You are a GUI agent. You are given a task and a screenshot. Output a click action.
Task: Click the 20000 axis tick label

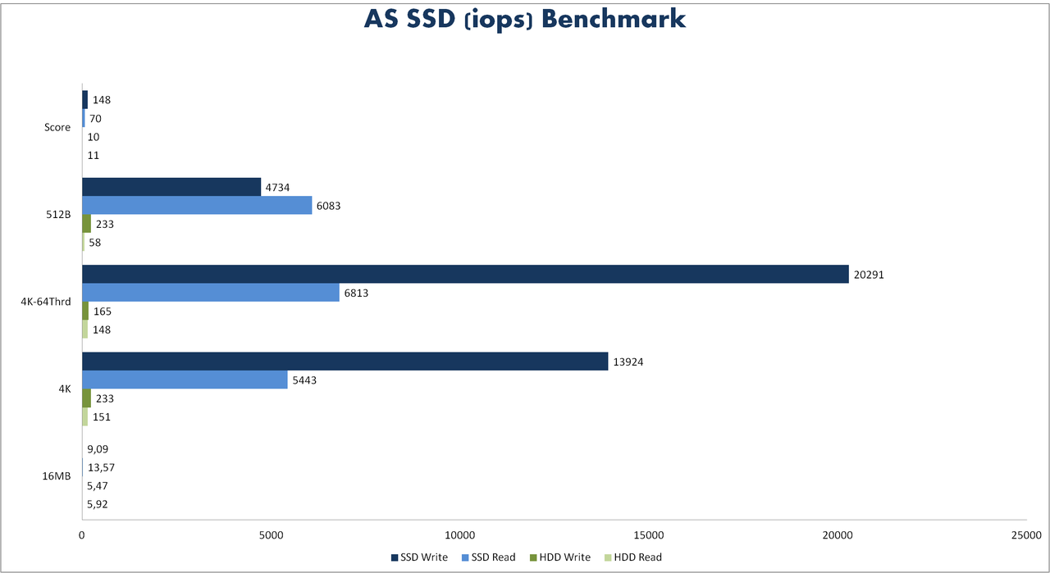tap(838, 535)
